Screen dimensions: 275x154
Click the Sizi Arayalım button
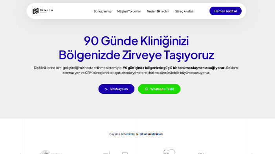point(116,89)
